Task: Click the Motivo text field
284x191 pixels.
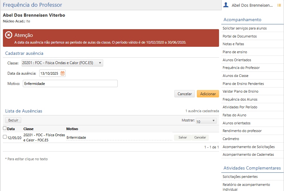Action: coord(70,84)
